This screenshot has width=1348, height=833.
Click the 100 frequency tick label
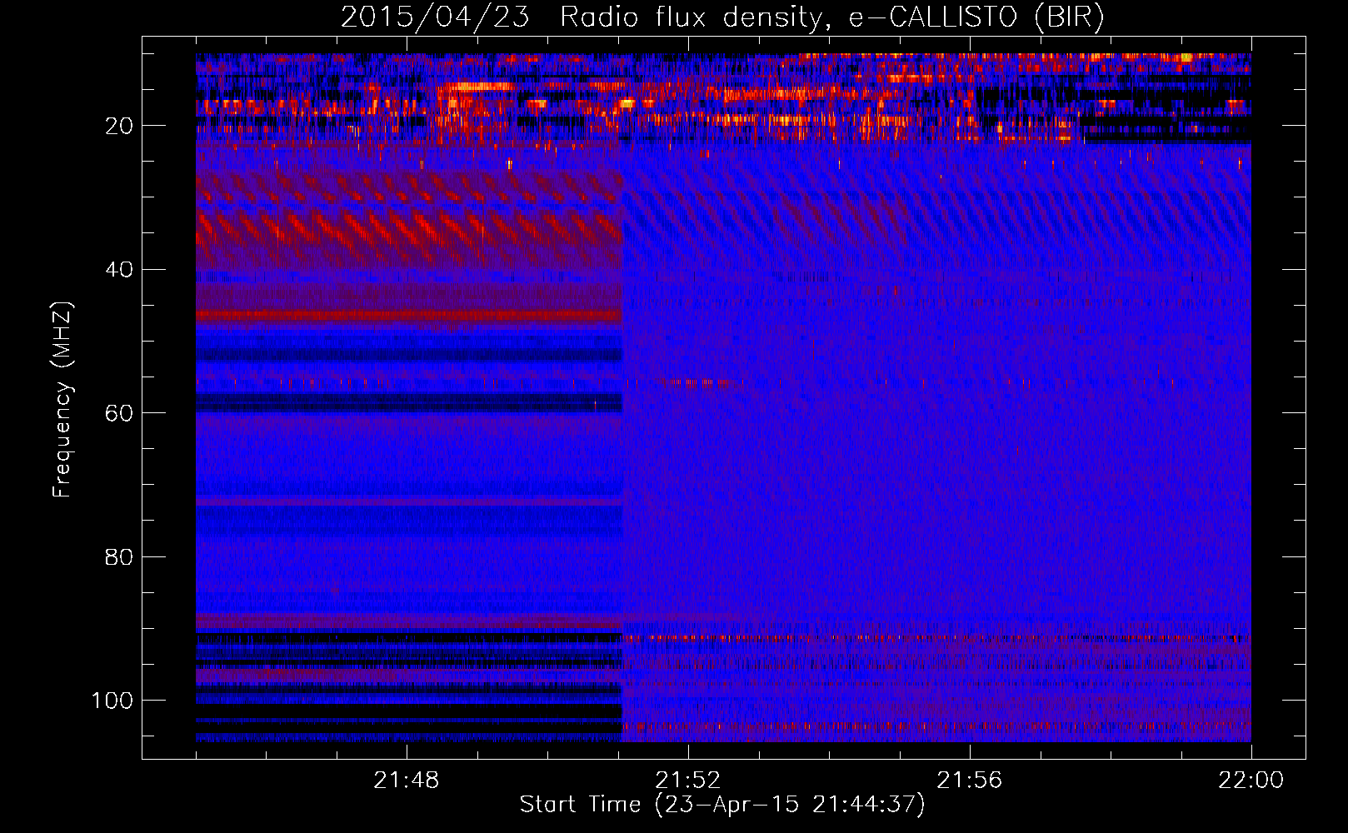pyautogui.click(x=112, y=701)
